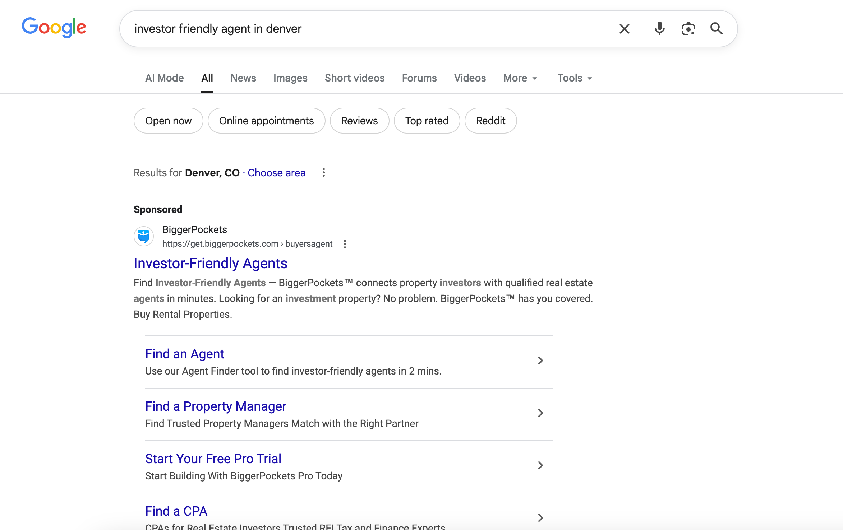Open Forums tab
This screenshot has width=843, height=530.
point(419,78)
